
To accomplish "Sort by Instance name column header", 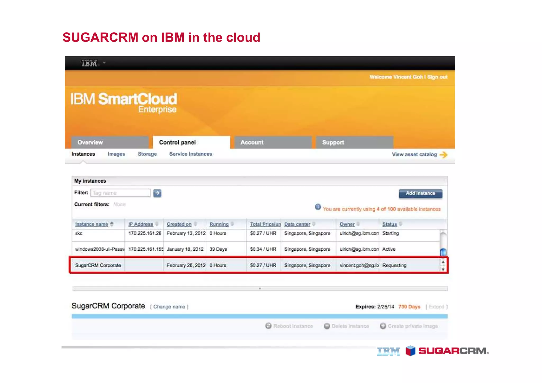I will click(x=91, y=224).
